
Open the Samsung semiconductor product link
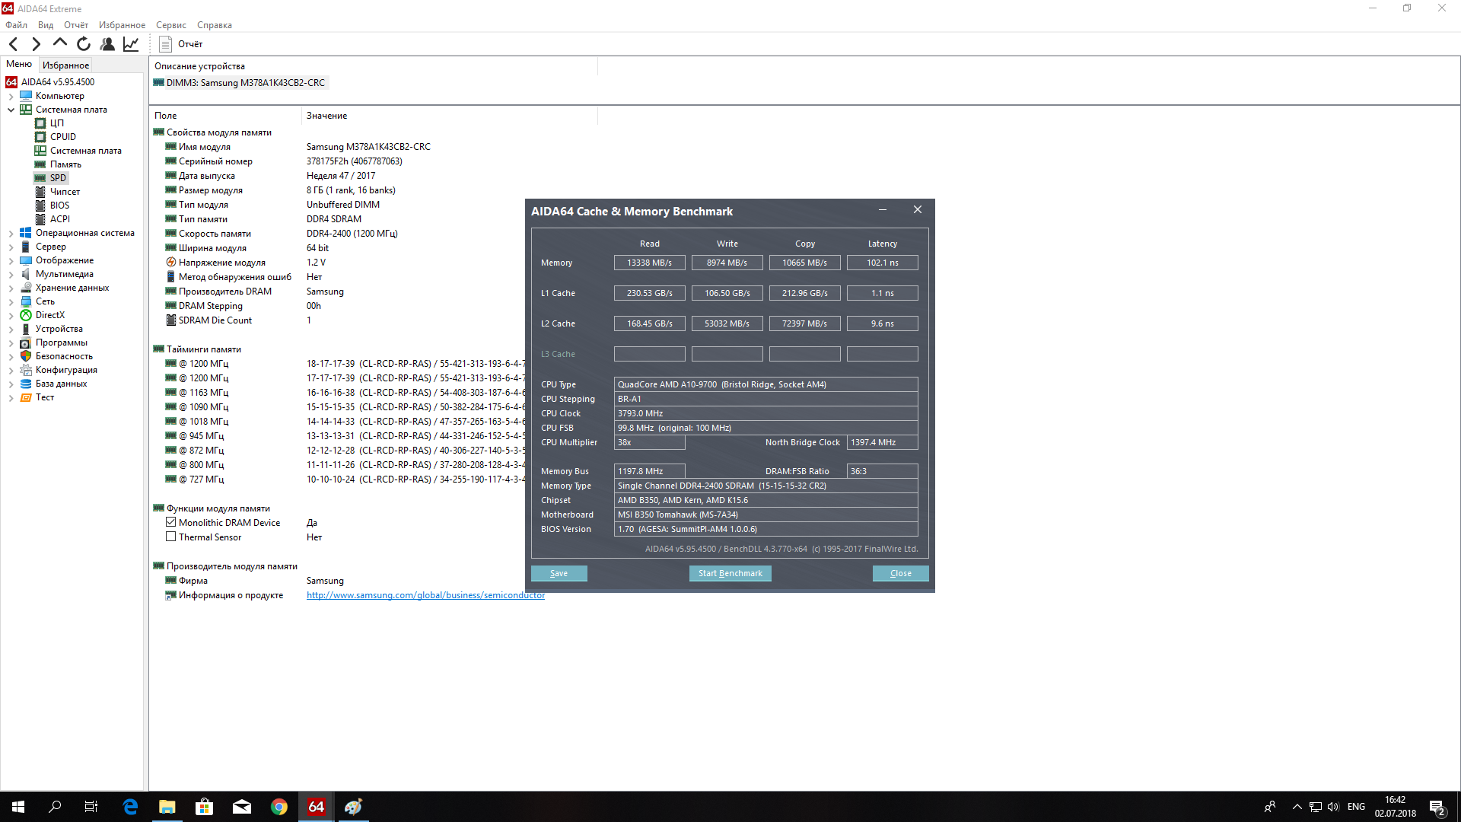point(425,595)
